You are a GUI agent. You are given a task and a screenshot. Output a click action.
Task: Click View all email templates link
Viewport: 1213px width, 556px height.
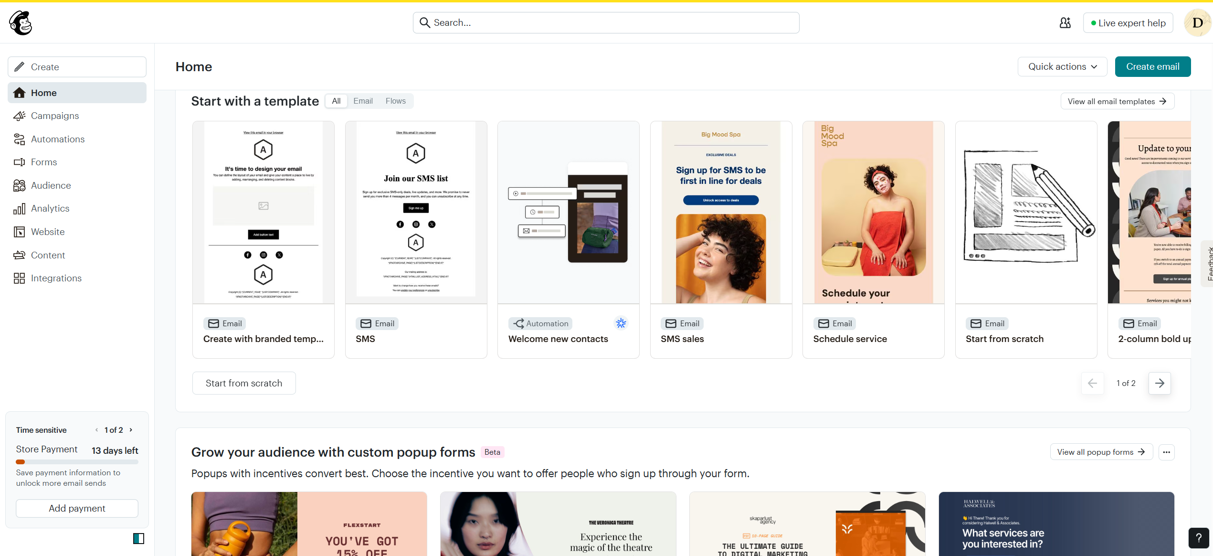1117,101
